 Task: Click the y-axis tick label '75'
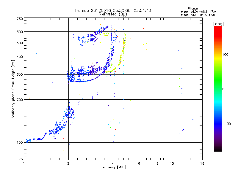[x=21, y=159]
